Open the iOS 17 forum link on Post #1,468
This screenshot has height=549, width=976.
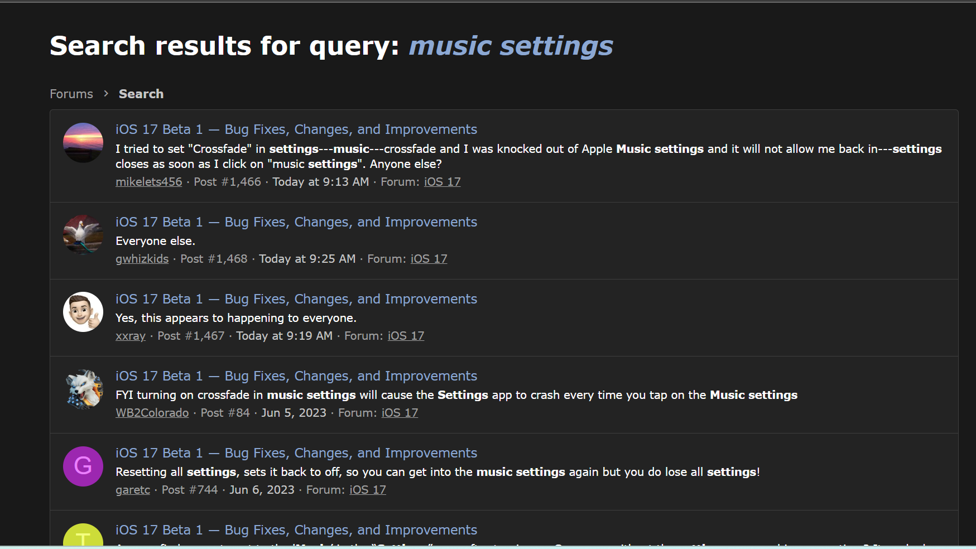pyautogui.click(x=429, y=259)
